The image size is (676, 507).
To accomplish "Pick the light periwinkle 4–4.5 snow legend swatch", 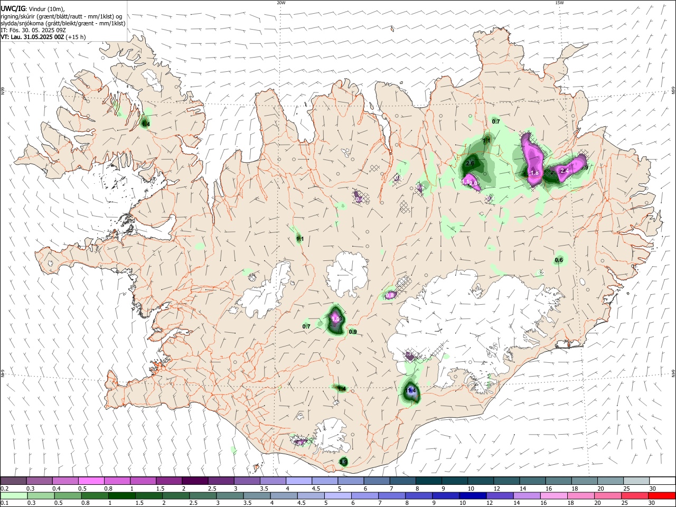I will [x=299, y=481].
